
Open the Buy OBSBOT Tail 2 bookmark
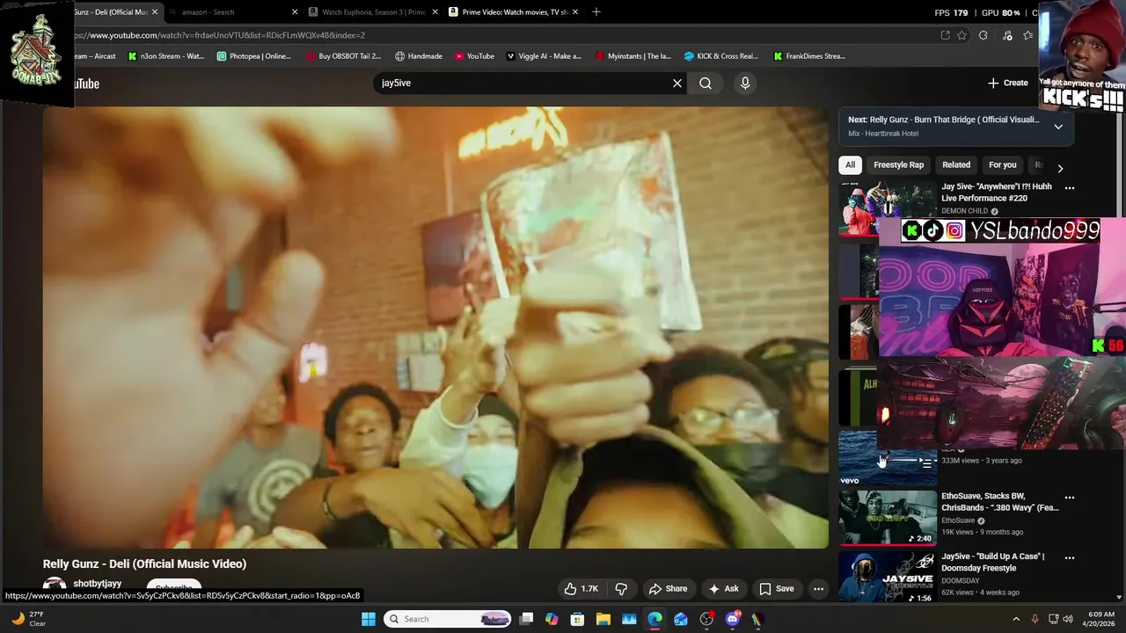point(344,56)
